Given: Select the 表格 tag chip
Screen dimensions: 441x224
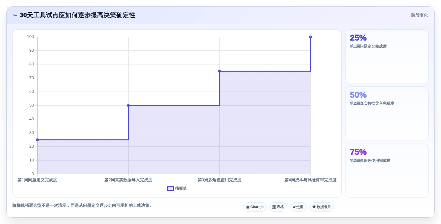Looking at the screenshot, I should 278,207.
